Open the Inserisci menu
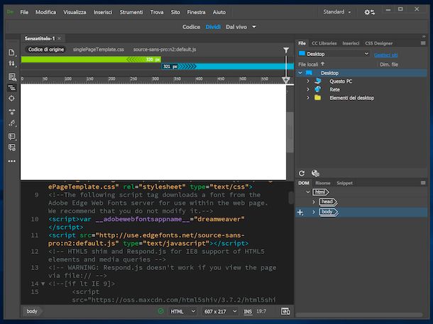This screenshot has height=324, width=433. tap(103, 12)
